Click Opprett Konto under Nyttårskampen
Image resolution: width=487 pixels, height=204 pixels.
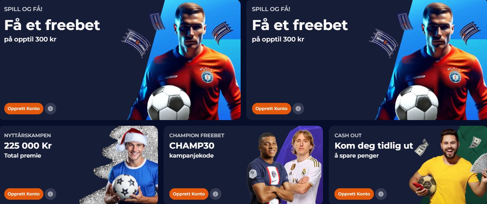(24, 194)
